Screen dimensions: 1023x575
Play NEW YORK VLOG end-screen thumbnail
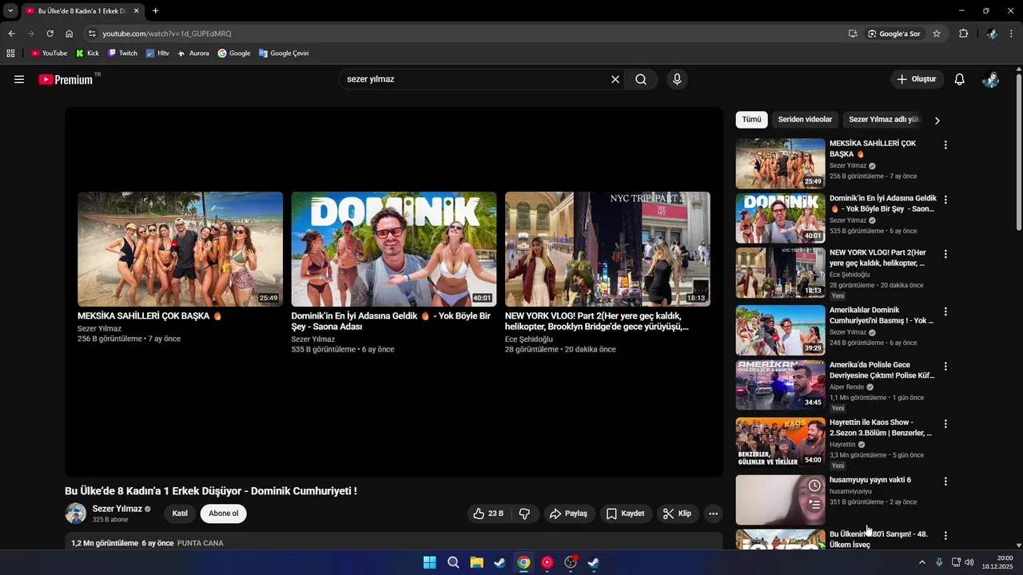[607, 249]
